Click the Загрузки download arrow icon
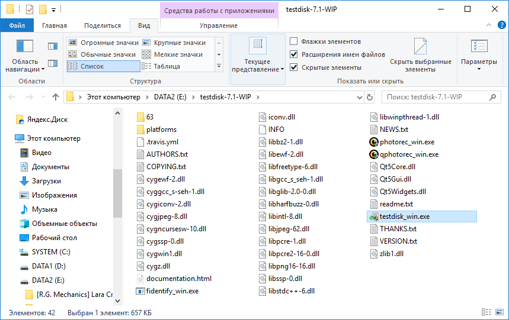 click(24, 181)
